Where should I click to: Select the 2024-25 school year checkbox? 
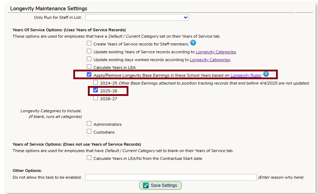click(x=96, y=82)
